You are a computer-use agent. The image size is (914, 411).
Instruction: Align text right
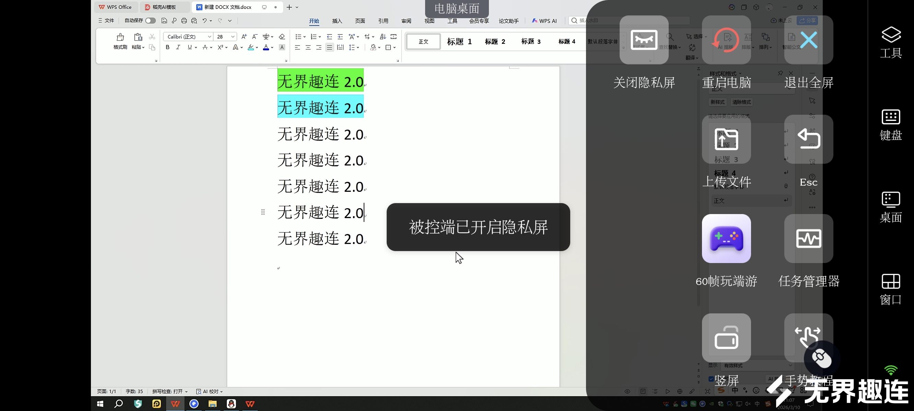pos(319,47)
